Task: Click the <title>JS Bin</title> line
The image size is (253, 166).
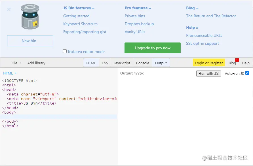Action: click(32, 103)
